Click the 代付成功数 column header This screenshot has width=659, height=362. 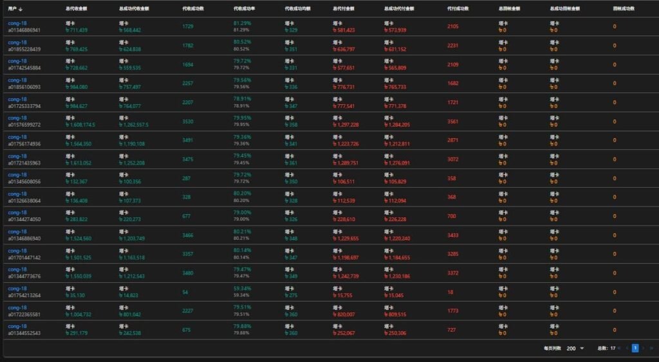tap(458, 9)
